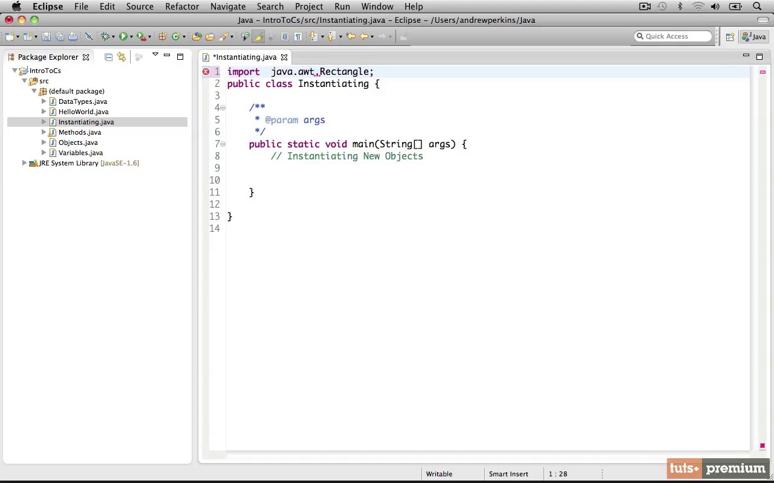774x483 pixels.
Task: Click the Search flashlight icon
Action: (223, 37)
